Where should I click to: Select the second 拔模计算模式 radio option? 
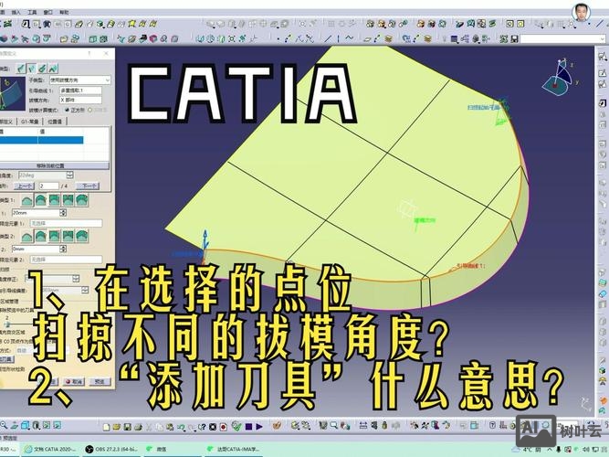[90, 110]
